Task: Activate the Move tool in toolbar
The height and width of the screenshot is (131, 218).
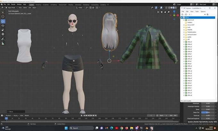Action: tap(3, 21)
